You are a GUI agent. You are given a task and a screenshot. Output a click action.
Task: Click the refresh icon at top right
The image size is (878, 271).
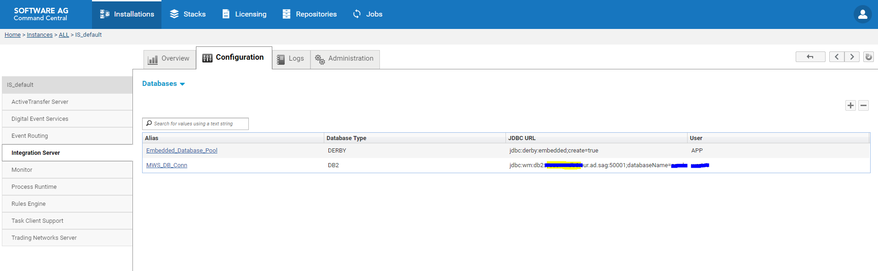pyautogui.click(x=868, y=57)
